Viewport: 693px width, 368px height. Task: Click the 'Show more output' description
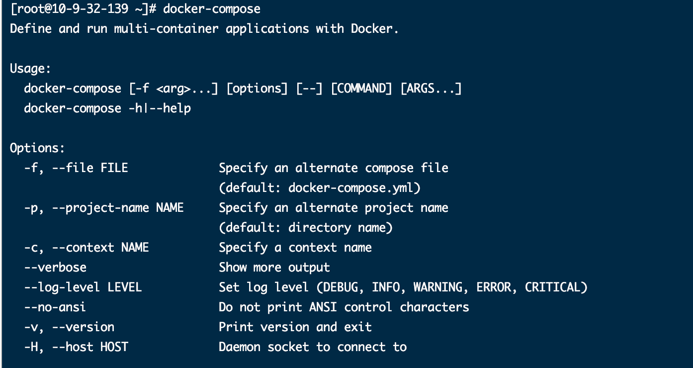point(274,268)
